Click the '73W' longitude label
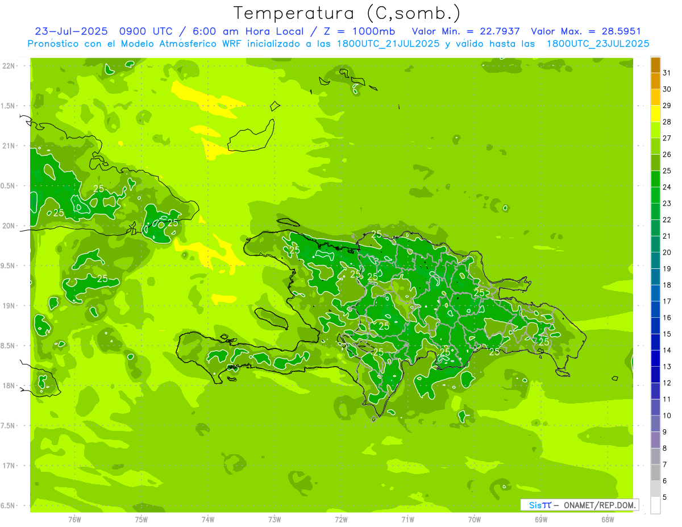The image size is (682, 527). point(275,520)
